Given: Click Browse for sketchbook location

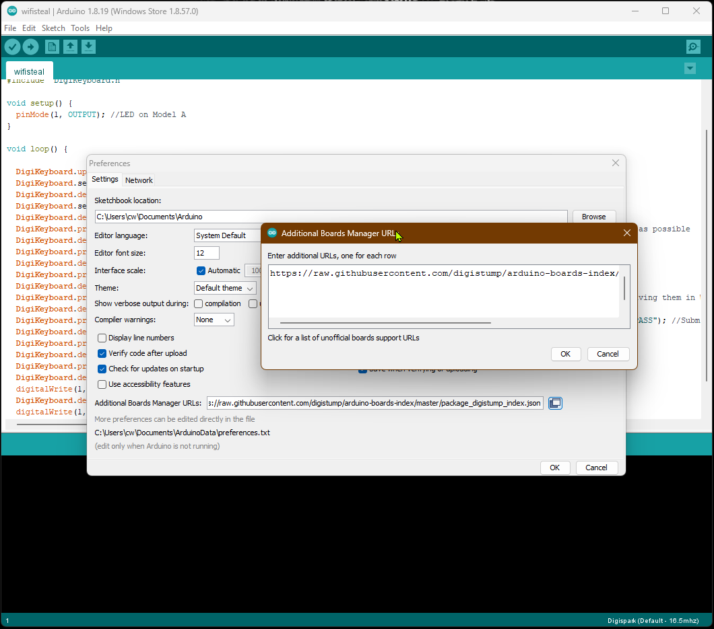Looking at the screenshot, I should pos(594,217).
